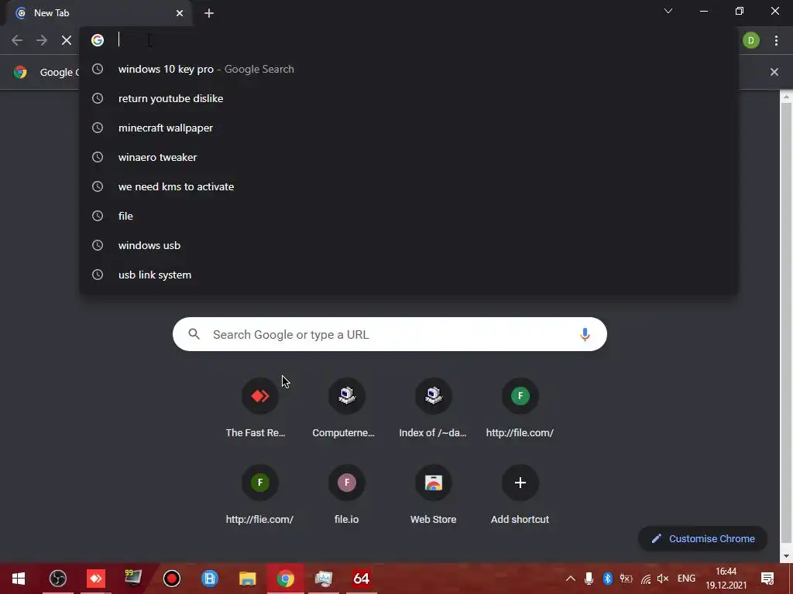Open a new tab with the plus button

click(209, 13)
